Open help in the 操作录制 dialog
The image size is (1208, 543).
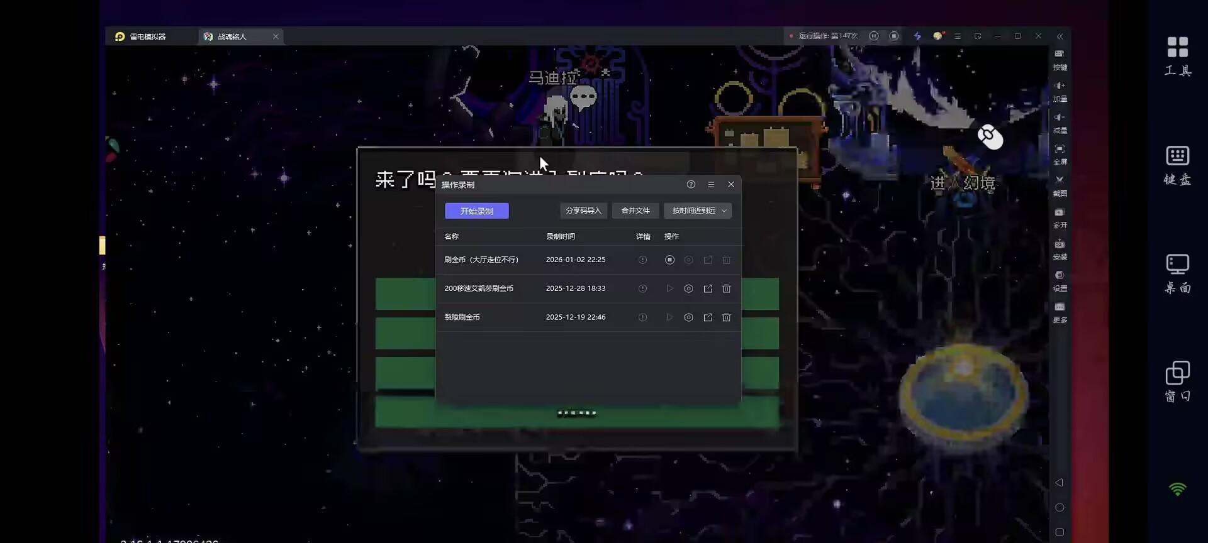pos(691,185)
